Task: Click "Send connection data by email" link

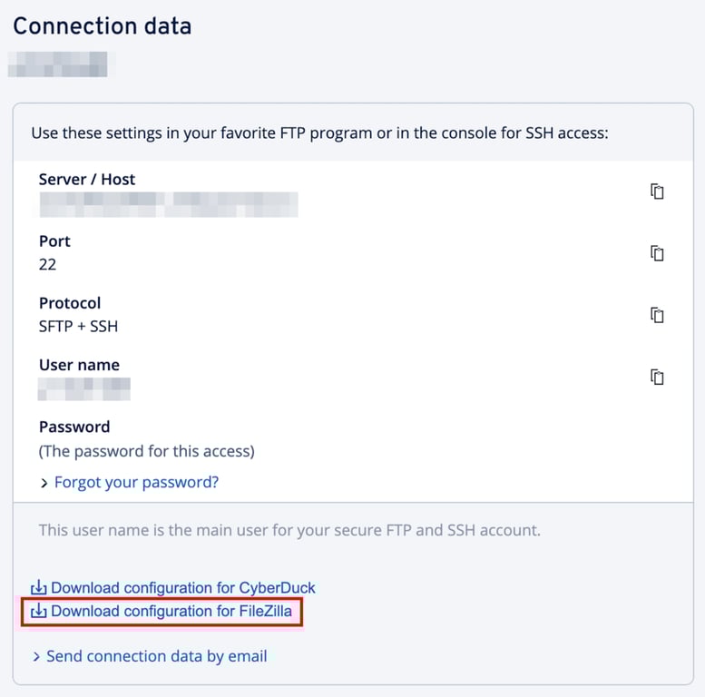Action: tap(156, 656)
